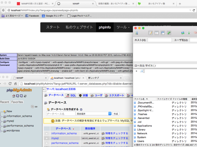Screen dimensions: 197x147
Task: Open phpMyAdmin SQL documentation icon
Action: pyautogui.click(x=21, y=96)
